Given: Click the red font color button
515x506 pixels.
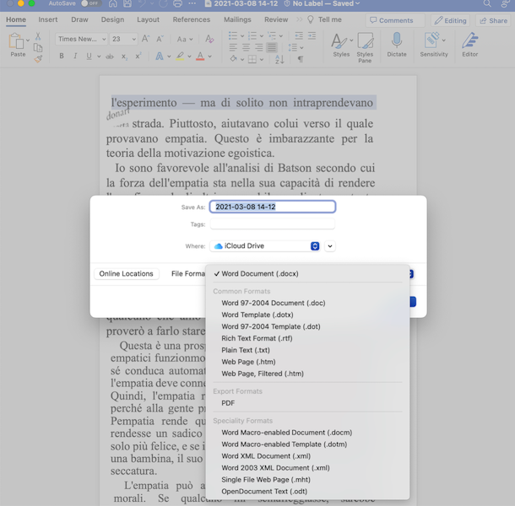Looking at the screenshot, I should 200,57.
